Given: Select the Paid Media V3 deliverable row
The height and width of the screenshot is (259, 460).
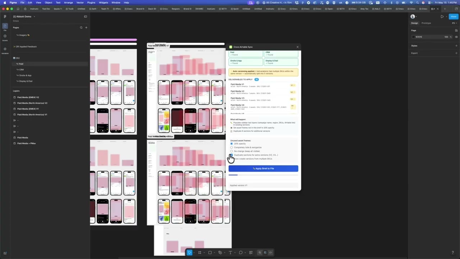Looking at the screenshot, I should [263, 99].
